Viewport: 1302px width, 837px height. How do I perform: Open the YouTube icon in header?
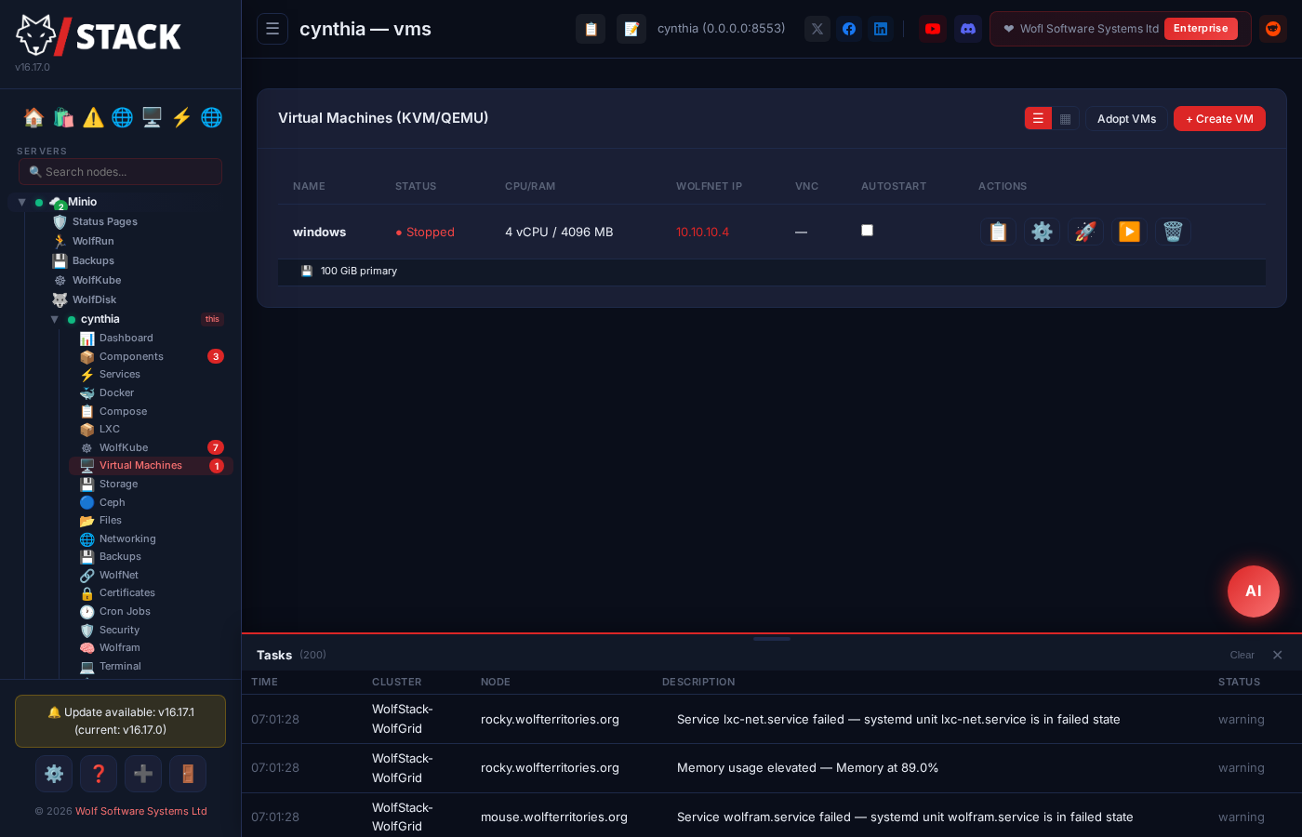933,29
